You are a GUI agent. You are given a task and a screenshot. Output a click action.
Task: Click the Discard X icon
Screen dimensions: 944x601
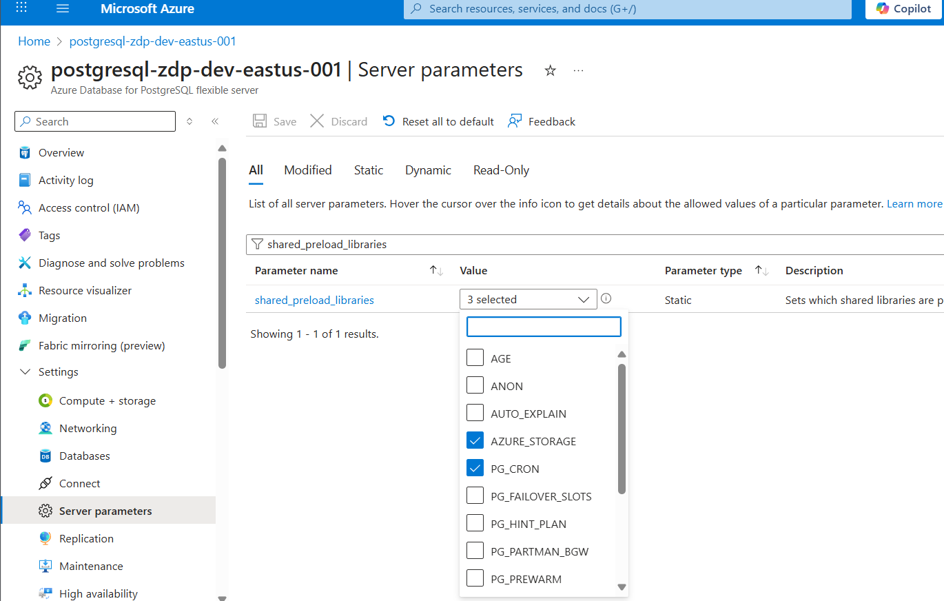(x=317, y=121)
